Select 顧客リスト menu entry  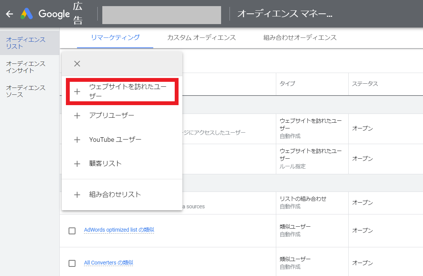[x=122, y=164]
